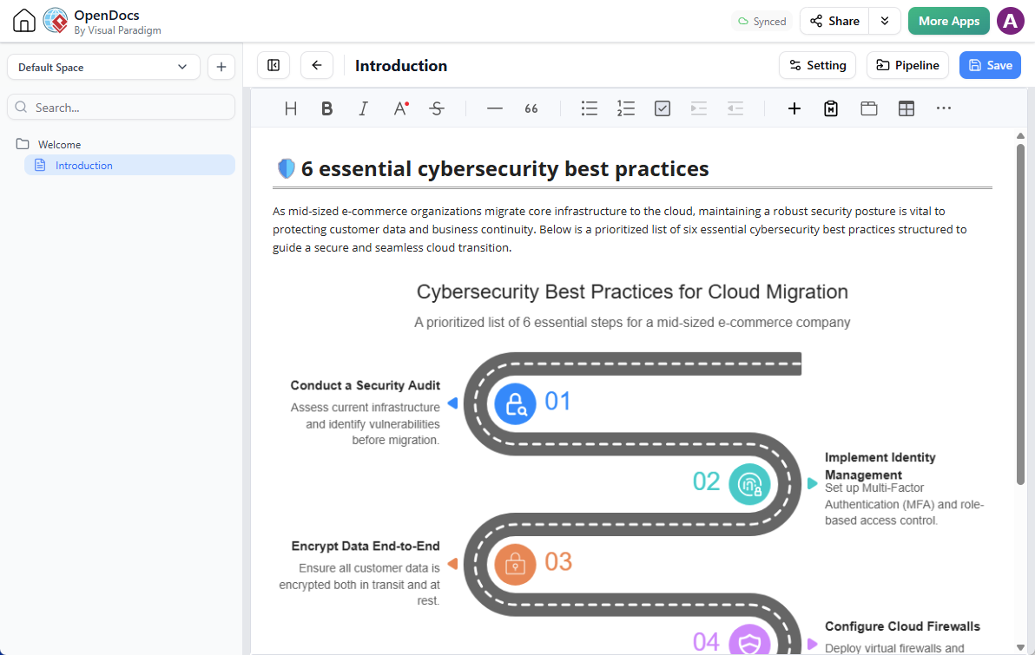Apply strikethrough formatting
Image resolution: width=1035 pixels, height=655 pixels.
coord(436,108)
